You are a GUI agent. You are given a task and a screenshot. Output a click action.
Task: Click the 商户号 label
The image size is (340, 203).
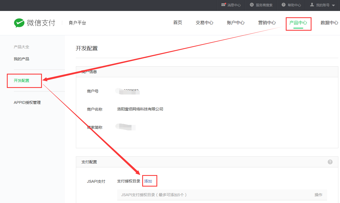93,91
